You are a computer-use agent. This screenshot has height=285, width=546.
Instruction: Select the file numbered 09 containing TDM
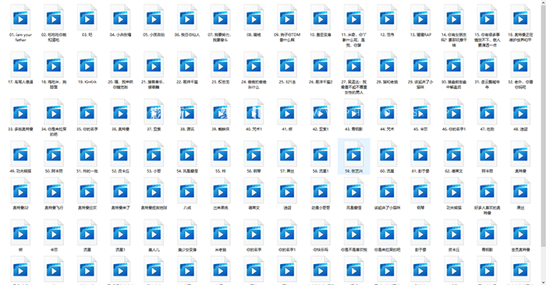pyautogui.click(x=287, y=23)
